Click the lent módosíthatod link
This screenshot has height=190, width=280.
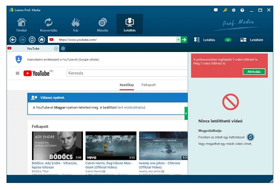(x=131, y=107)
